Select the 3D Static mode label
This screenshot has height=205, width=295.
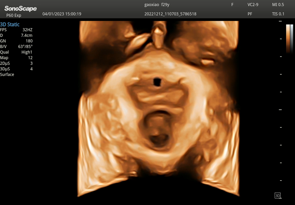pyautogui.click(x=10, y=24)
